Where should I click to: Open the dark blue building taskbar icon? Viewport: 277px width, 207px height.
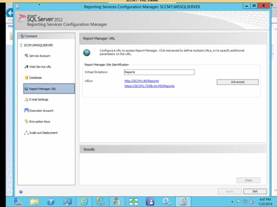[x=150, y=202]
